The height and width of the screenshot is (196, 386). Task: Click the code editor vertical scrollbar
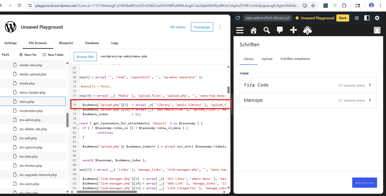(228, 90)
